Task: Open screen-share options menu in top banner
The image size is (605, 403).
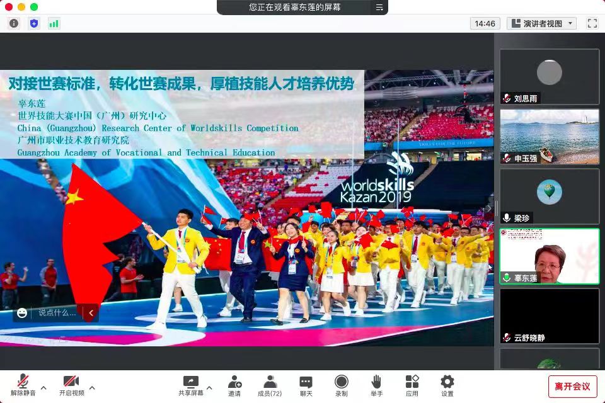Action: click(379, 8)
